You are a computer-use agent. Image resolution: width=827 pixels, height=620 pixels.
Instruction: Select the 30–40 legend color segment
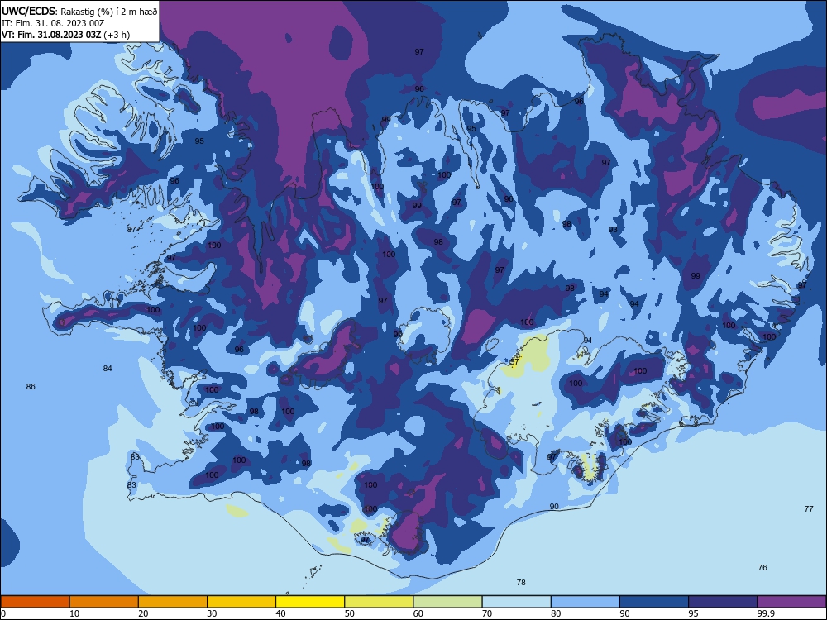pyautogui.click(x=241, y=602)
